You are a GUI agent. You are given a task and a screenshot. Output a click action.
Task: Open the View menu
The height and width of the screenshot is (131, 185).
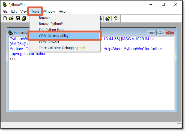click(24, 12)
